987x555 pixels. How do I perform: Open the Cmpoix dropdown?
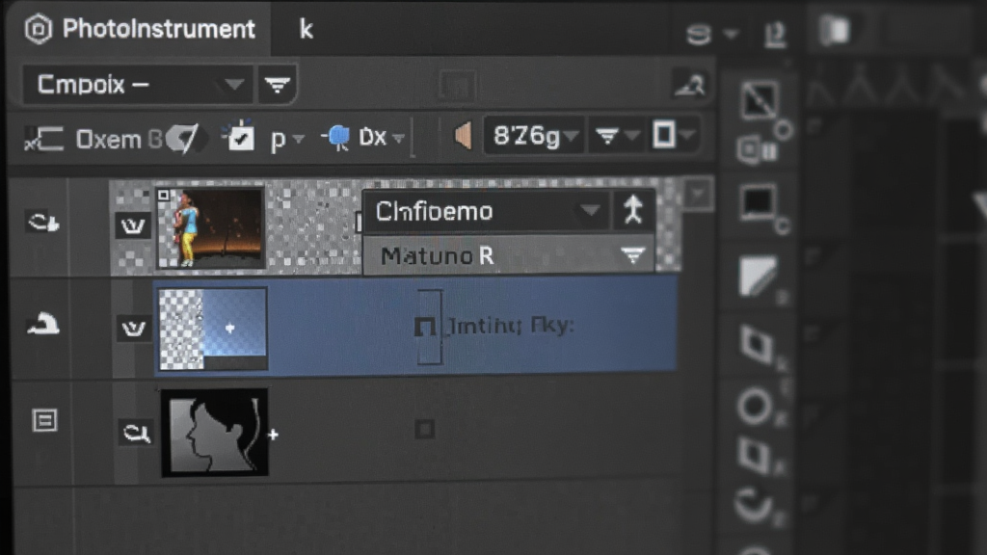(x=139, y=85)
